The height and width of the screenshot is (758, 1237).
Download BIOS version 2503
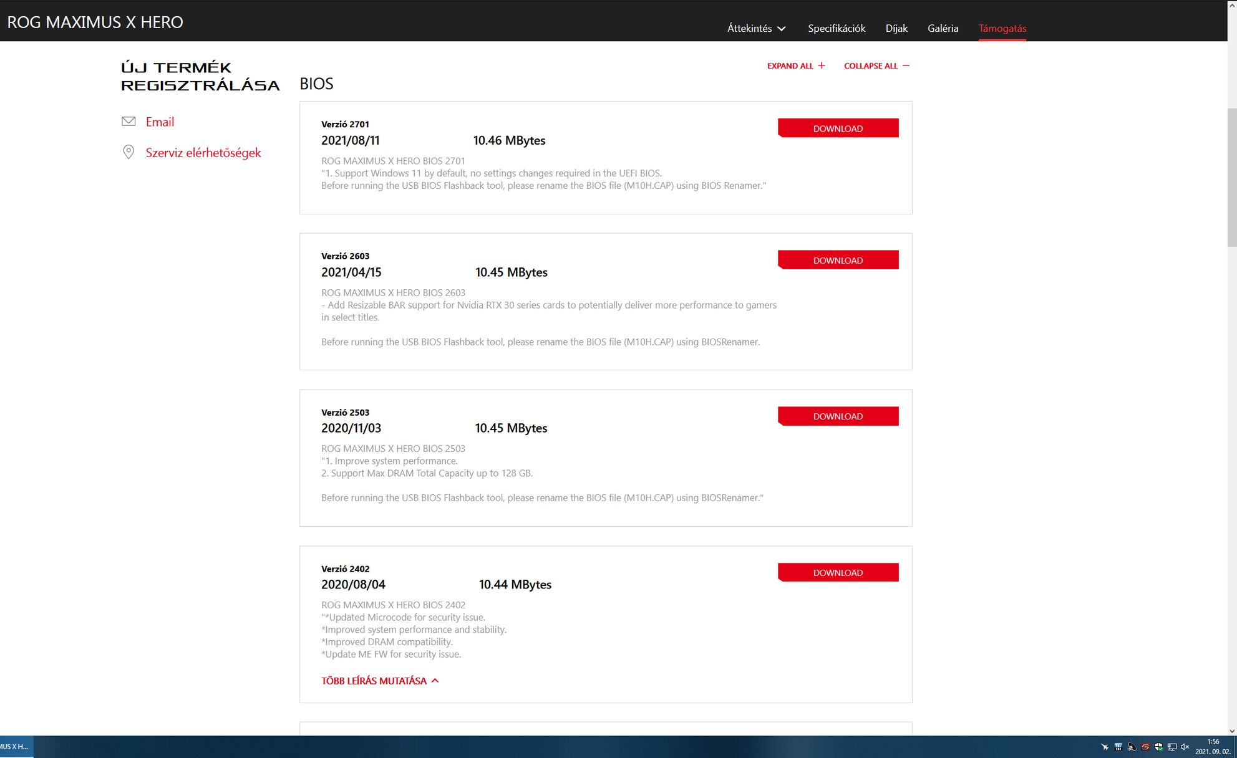click(x=838, y=416)
